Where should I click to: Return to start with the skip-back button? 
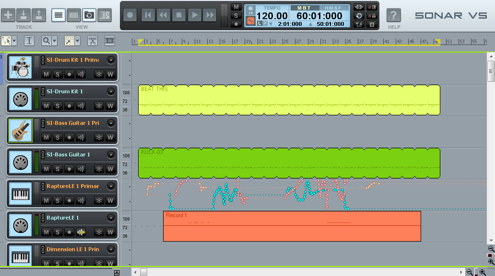tap(148, 15)
